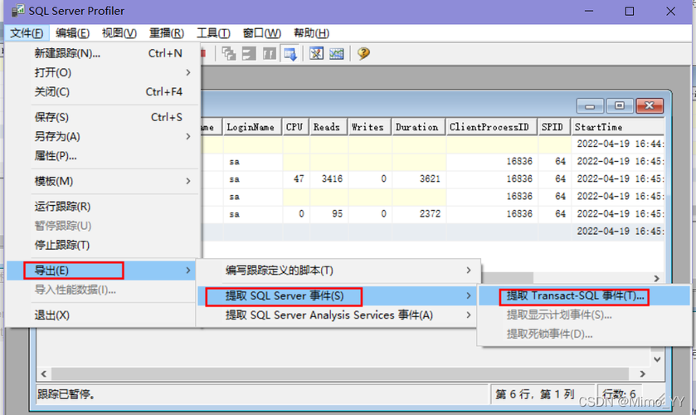Open Database Engine Tuning Advisor toolbar icon

tap(316, 54)
